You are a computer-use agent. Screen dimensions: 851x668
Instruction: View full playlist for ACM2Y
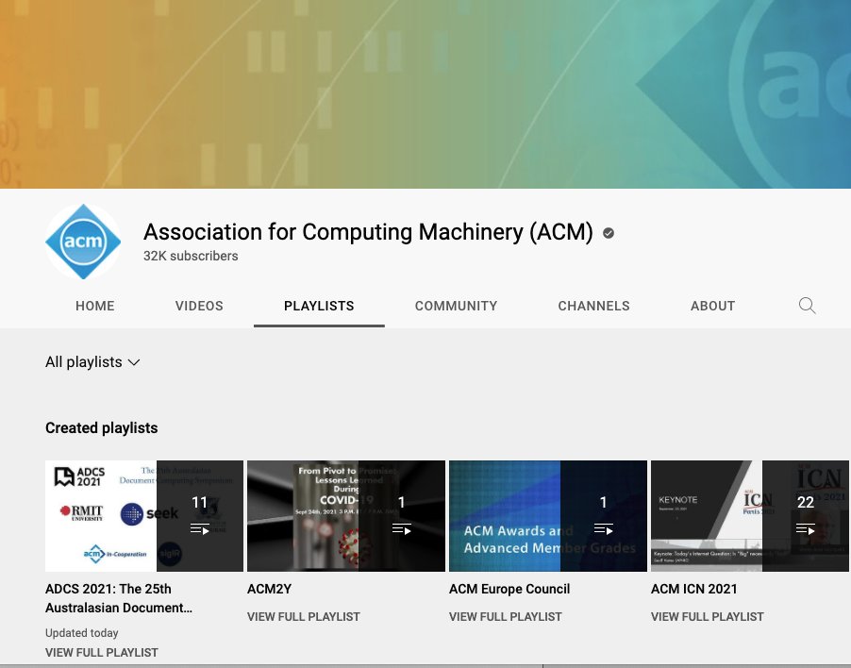[x=304, y=616]
